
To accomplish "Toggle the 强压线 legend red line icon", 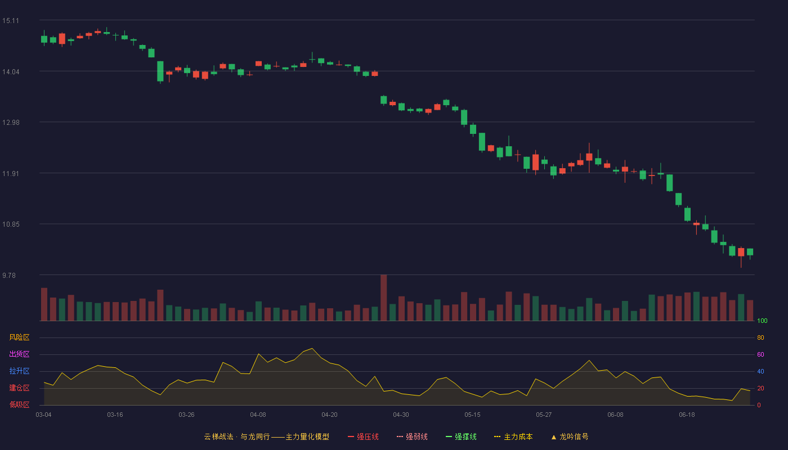I will point(351,436).
